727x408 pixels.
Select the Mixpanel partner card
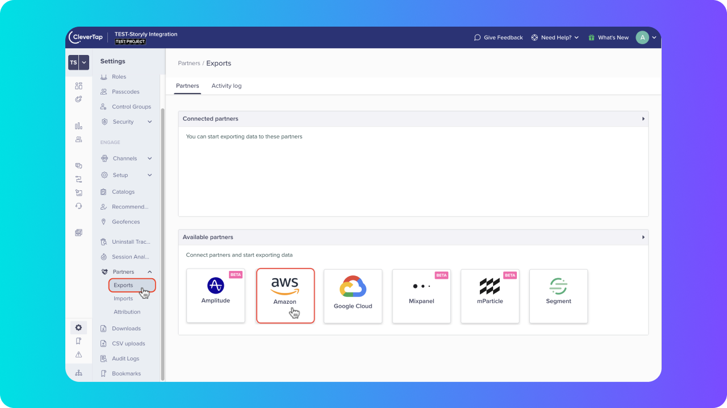421,296
